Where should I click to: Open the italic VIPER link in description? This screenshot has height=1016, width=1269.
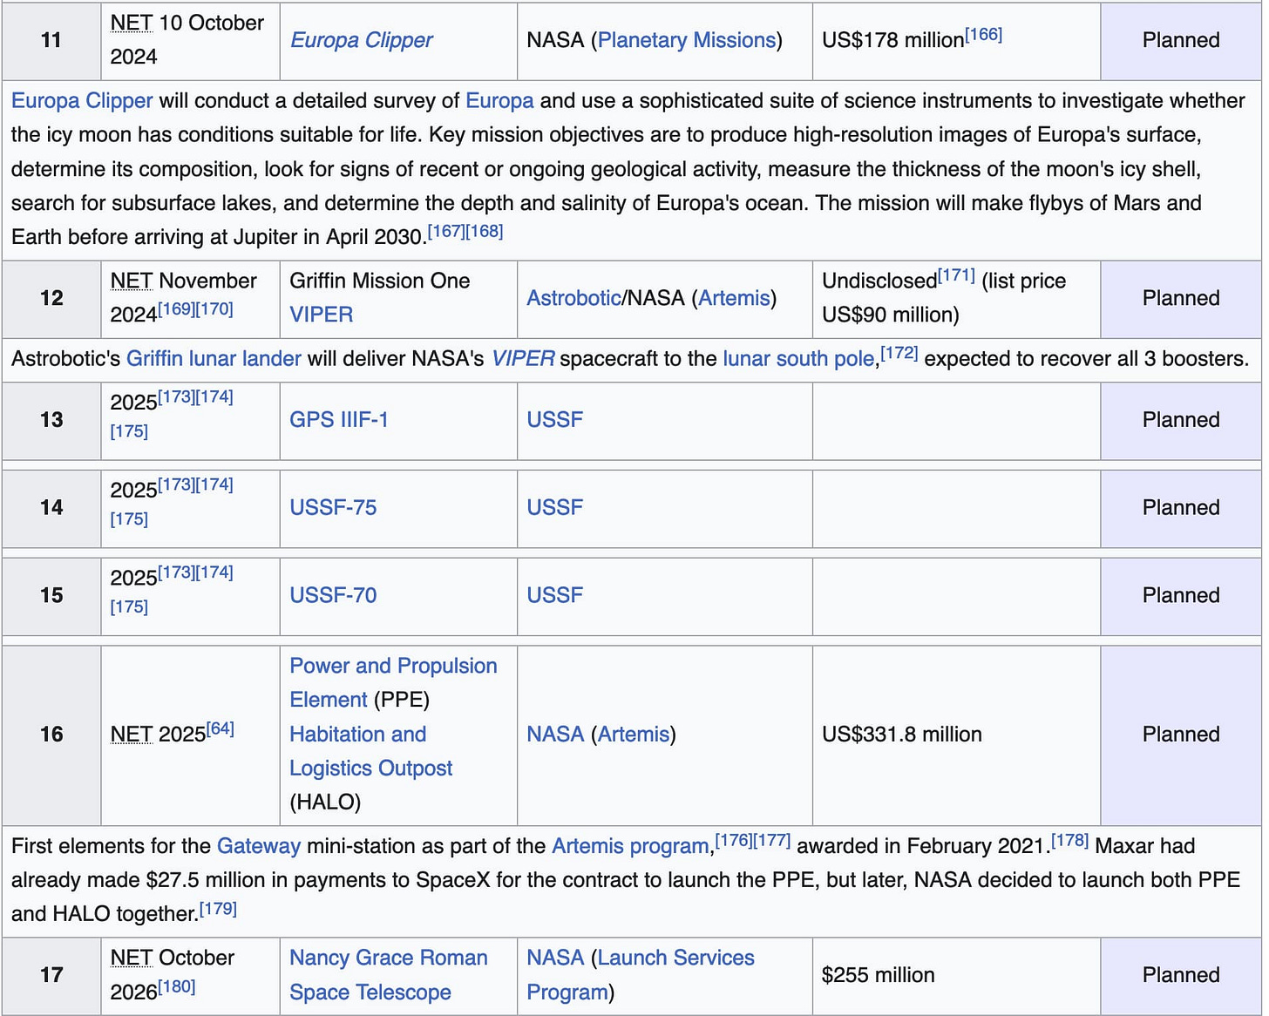pyautogui.click(x=523, y=359)
